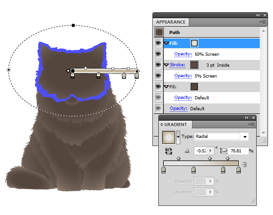
Task: Click the 3 pt Inside stroke text
Action: click(218, 65)
